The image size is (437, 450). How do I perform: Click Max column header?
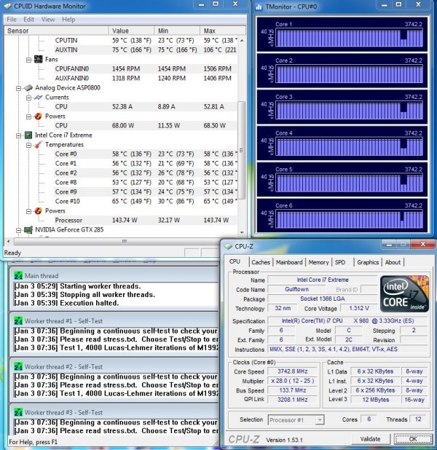point(223,31)
